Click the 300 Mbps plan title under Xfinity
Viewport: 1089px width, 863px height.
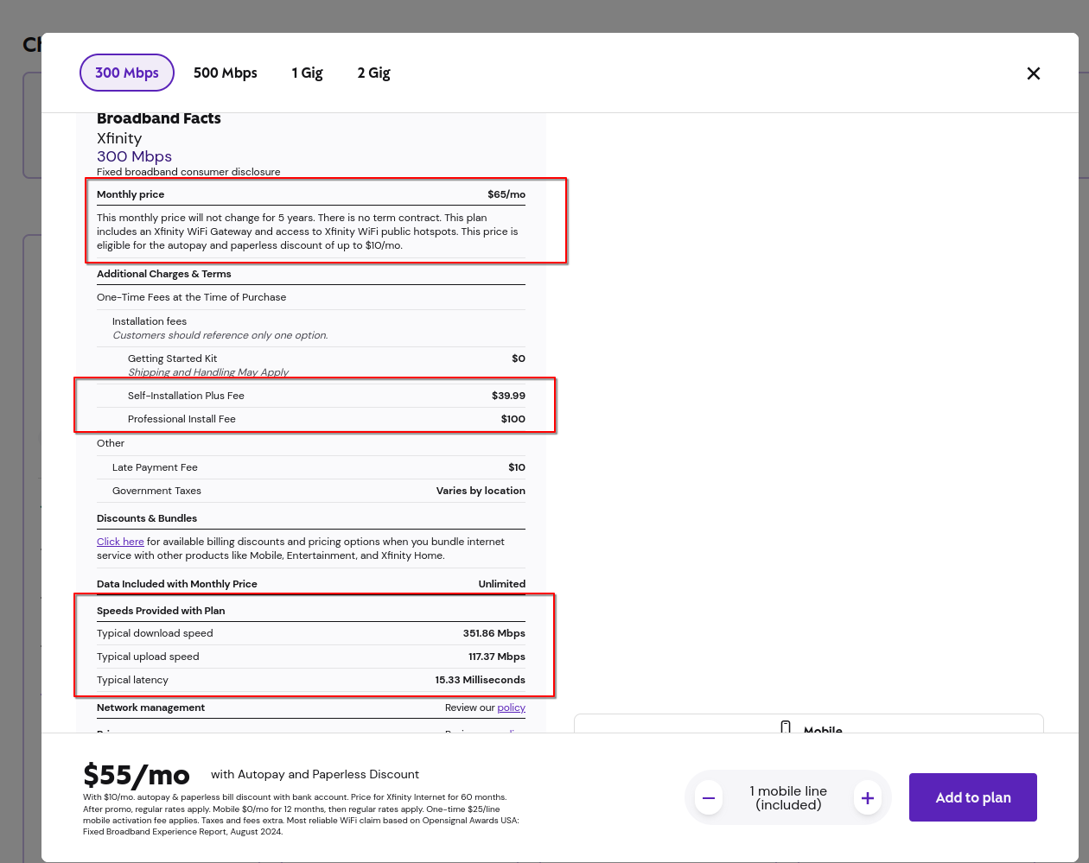pos(134,156)
